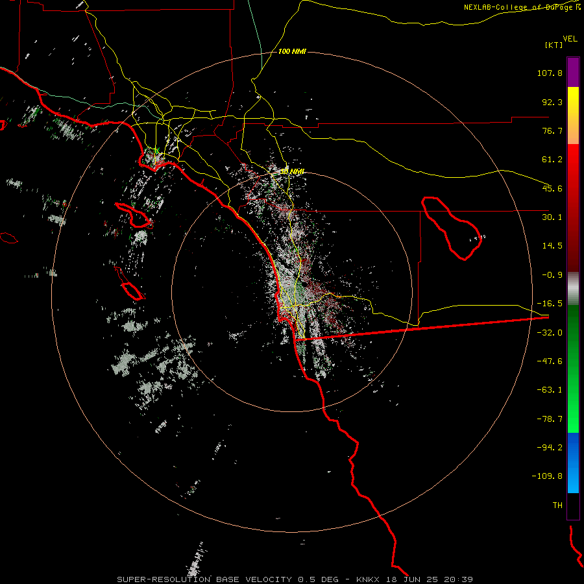Pick the yellow segment of the color bar
The width and height of the screenshot is (584, 584).
(573, 116)
